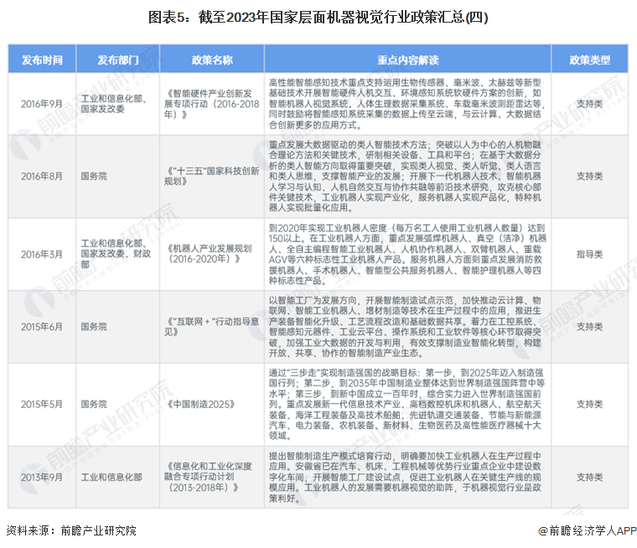The image size is (637, 548).
Task: Click 支持类 in the 2016年8月 row
Action: point(589,176)
